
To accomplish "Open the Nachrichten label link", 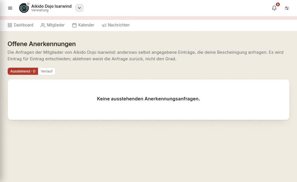I will tap(119, 25).
